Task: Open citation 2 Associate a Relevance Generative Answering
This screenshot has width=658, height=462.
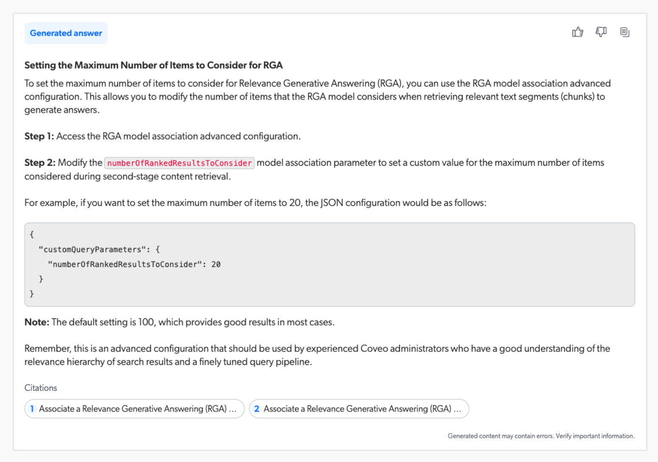Action: 359,409
